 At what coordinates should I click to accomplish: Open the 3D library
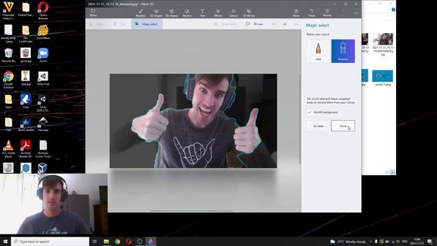click(x=249, y=13)
